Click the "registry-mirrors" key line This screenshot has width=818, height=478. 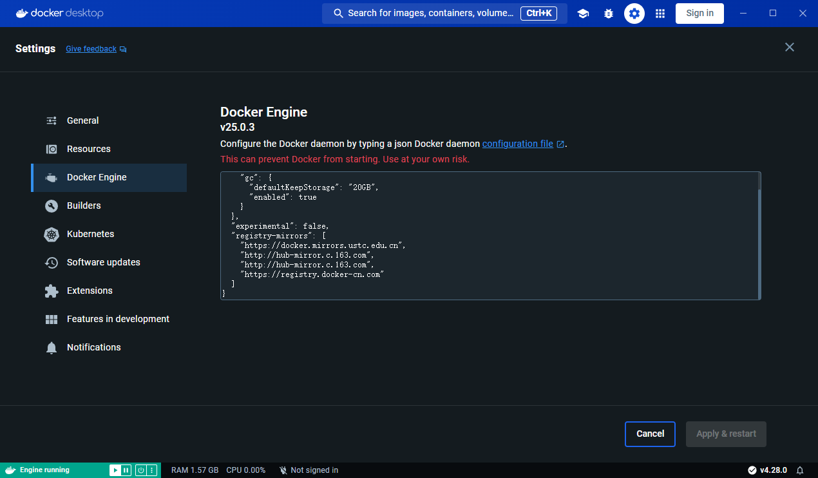pyautogui.click(x=278, y=236)
